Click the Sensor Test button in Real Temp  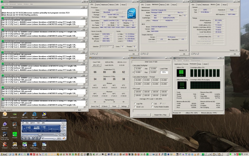click(x=95, y=106)
